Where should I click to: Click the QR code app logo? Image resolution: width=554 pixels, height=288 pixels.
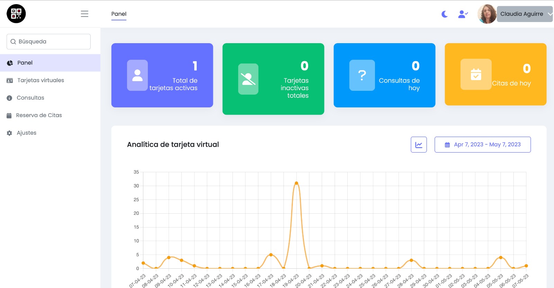coord(16,14)
